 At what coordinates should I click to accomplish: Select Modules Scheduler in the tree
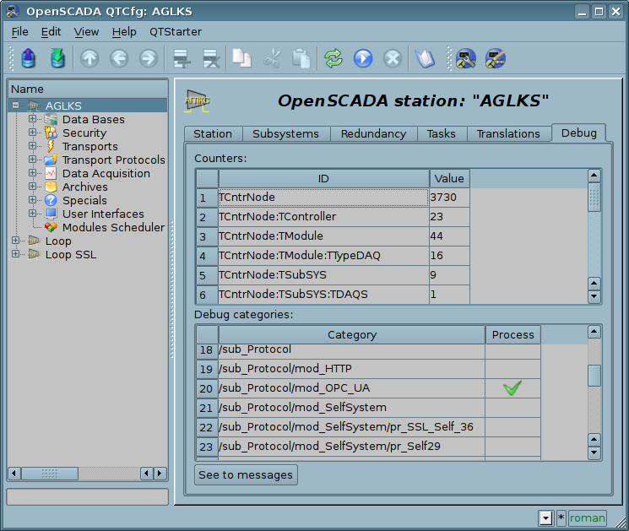pyautogui.click(x=113, y=227)
